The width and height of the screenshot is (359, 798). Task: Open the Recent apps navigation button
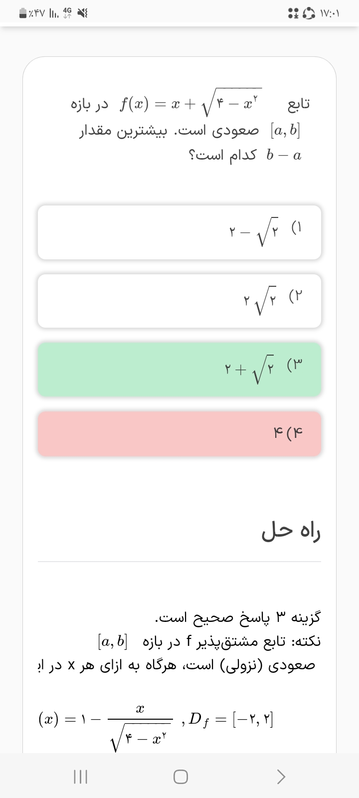click(80, 777)
